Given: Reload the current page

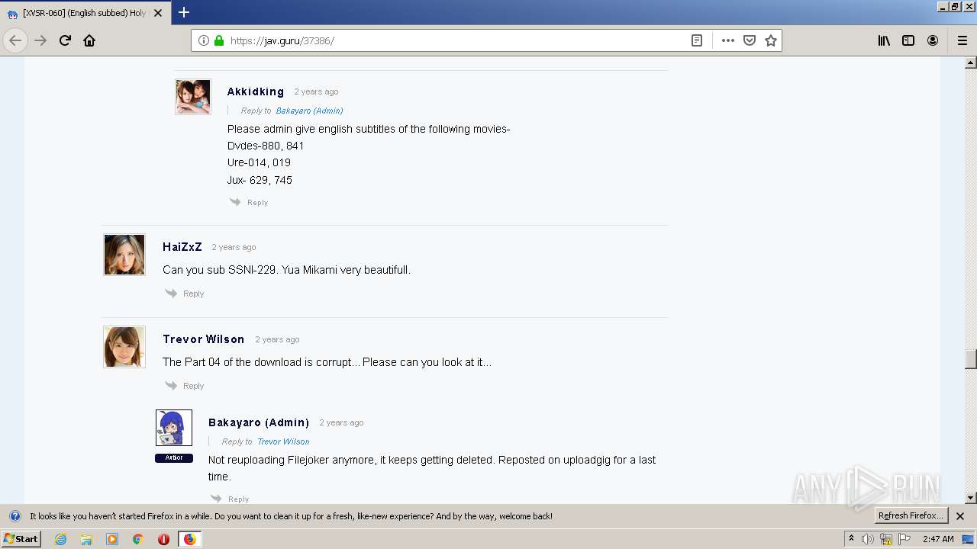Looking at the screenshot, I should pyautogui.click(x=65, y=40).
